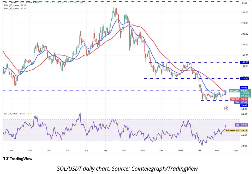Viewport: 252px width, 174px height.
Task: Click 60.00 on the price axis
Action: pyautogui.click(x=244, y=109)
